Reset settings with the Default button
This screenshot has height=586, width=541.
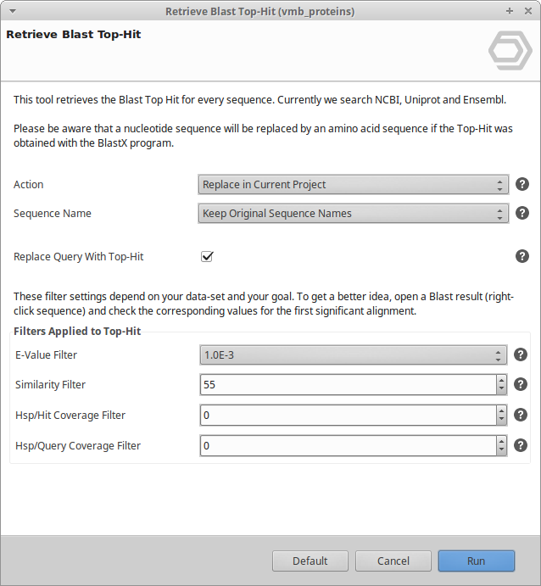310,561
